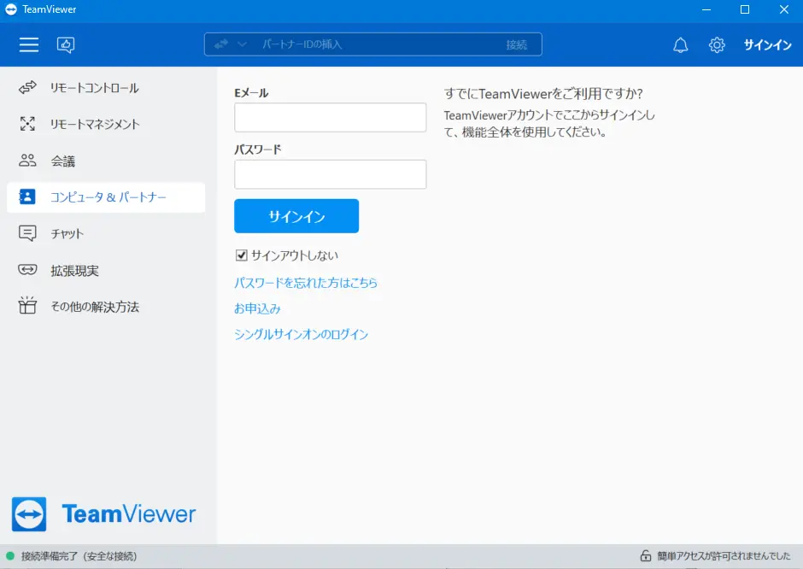803x569 pixels.
Task: Open チャット sidebar label
Action: pos(67,234)
